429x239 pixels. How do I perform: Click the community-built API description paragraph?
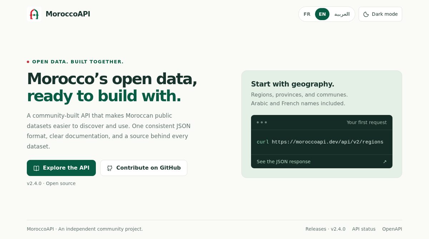[x=109, y=131]
